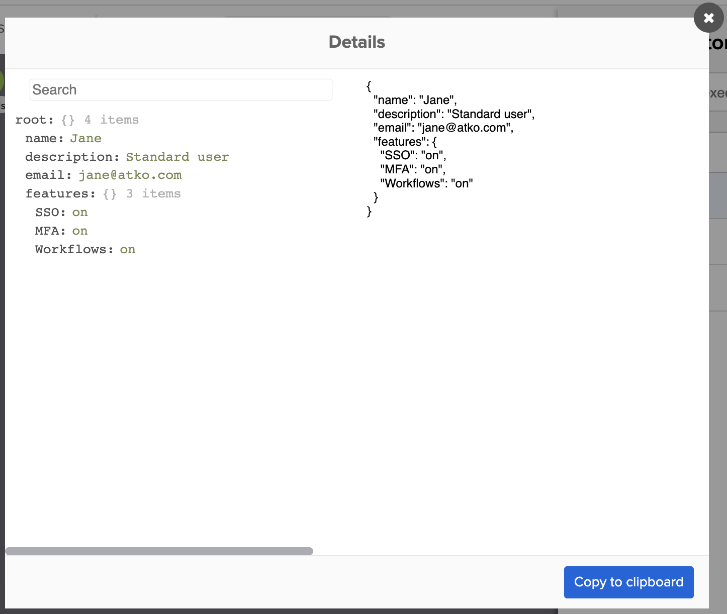The width and height of the screenshot is (727, 614).
Task: Click the Workflows: "on" line in raw JSON
Action: [427, 183]
